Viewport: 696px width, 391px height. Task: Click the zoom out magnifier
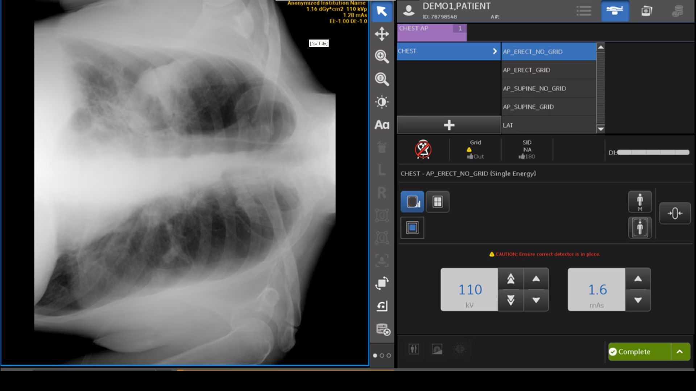point(382,79)
